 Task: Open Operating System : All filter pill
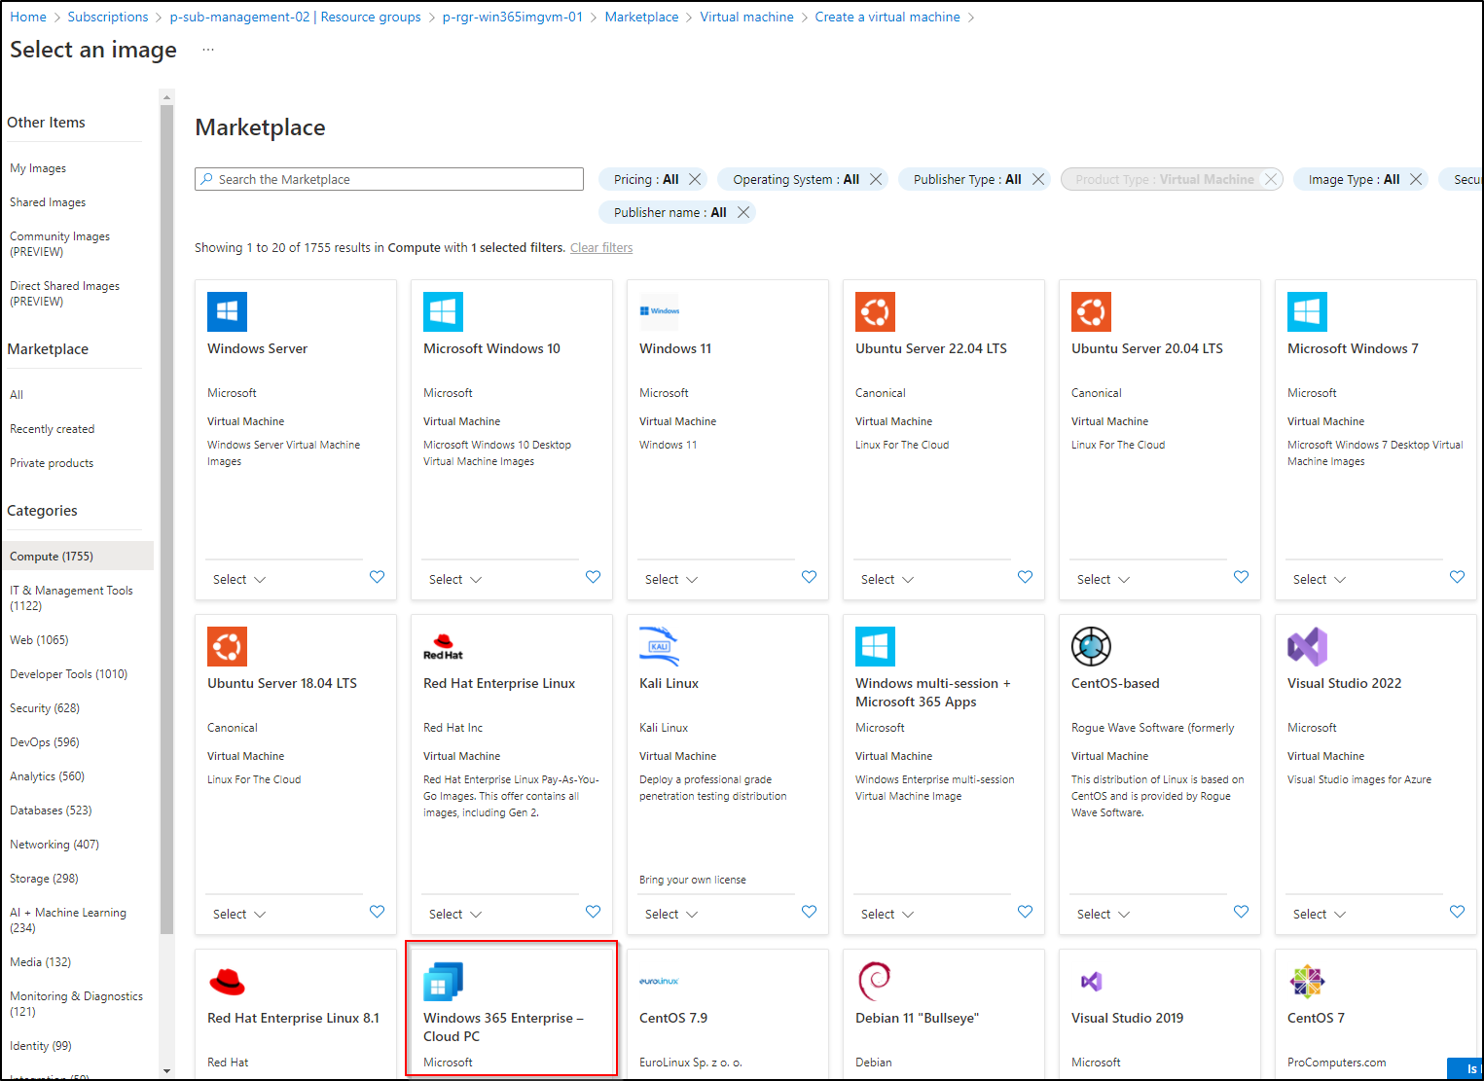click(796, 179)
